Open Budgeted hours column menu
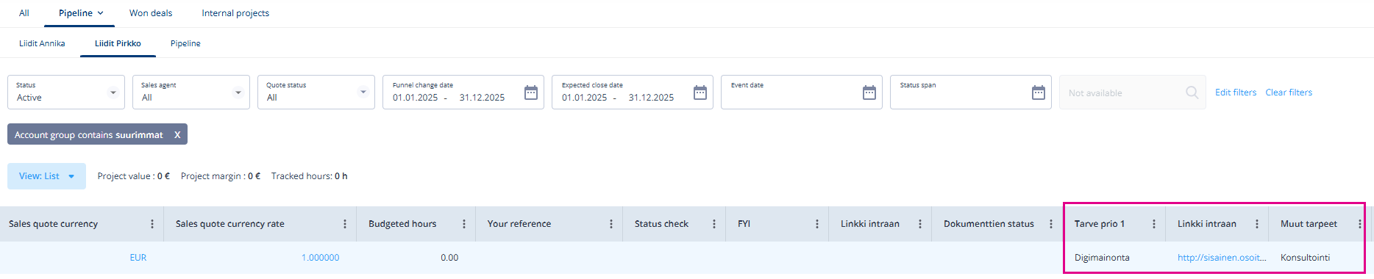 pos(464,224)
